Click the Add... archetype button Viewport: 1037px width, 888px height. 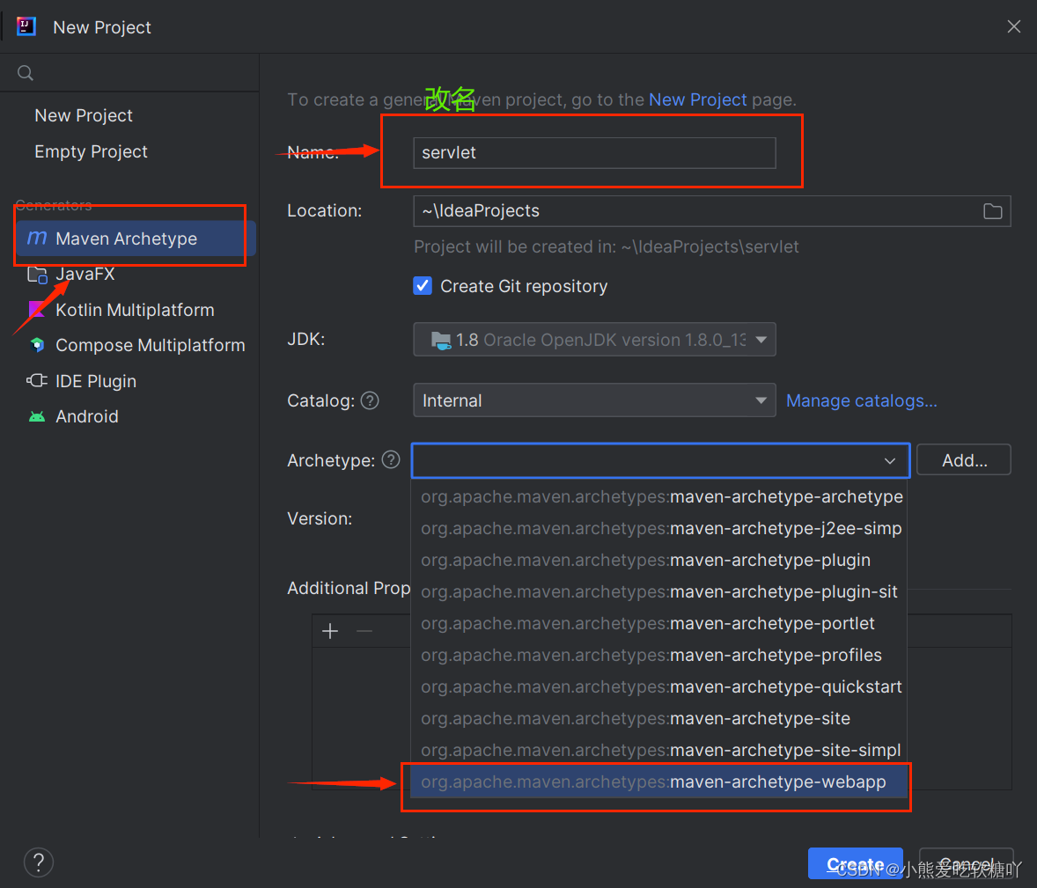pos(964,460)
